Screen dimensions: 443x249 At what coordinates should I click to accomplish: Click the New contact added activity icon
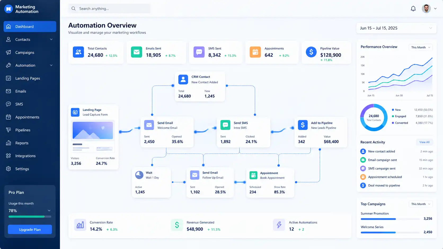tap(363, 151)
